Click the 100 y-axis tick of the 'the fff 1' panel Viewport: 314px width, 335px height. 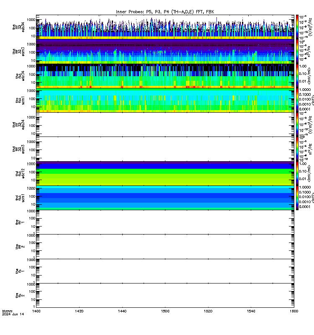pos(32,218)
